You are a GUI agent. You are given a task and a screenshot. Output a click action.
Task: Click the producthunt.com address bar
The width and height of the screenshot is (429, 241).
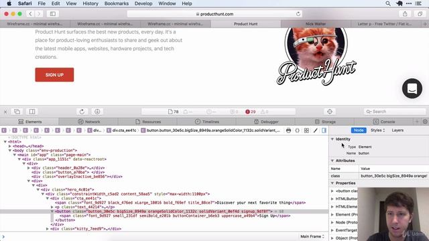click(214, 13)
